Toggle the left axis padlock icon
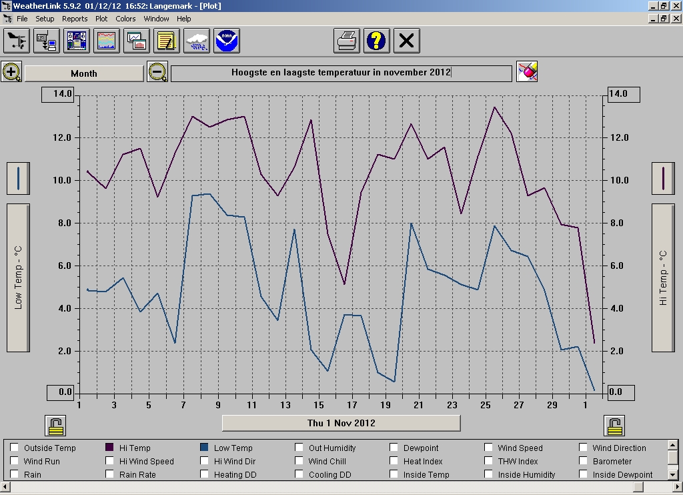The image size is (683, 495). [55, 426]
